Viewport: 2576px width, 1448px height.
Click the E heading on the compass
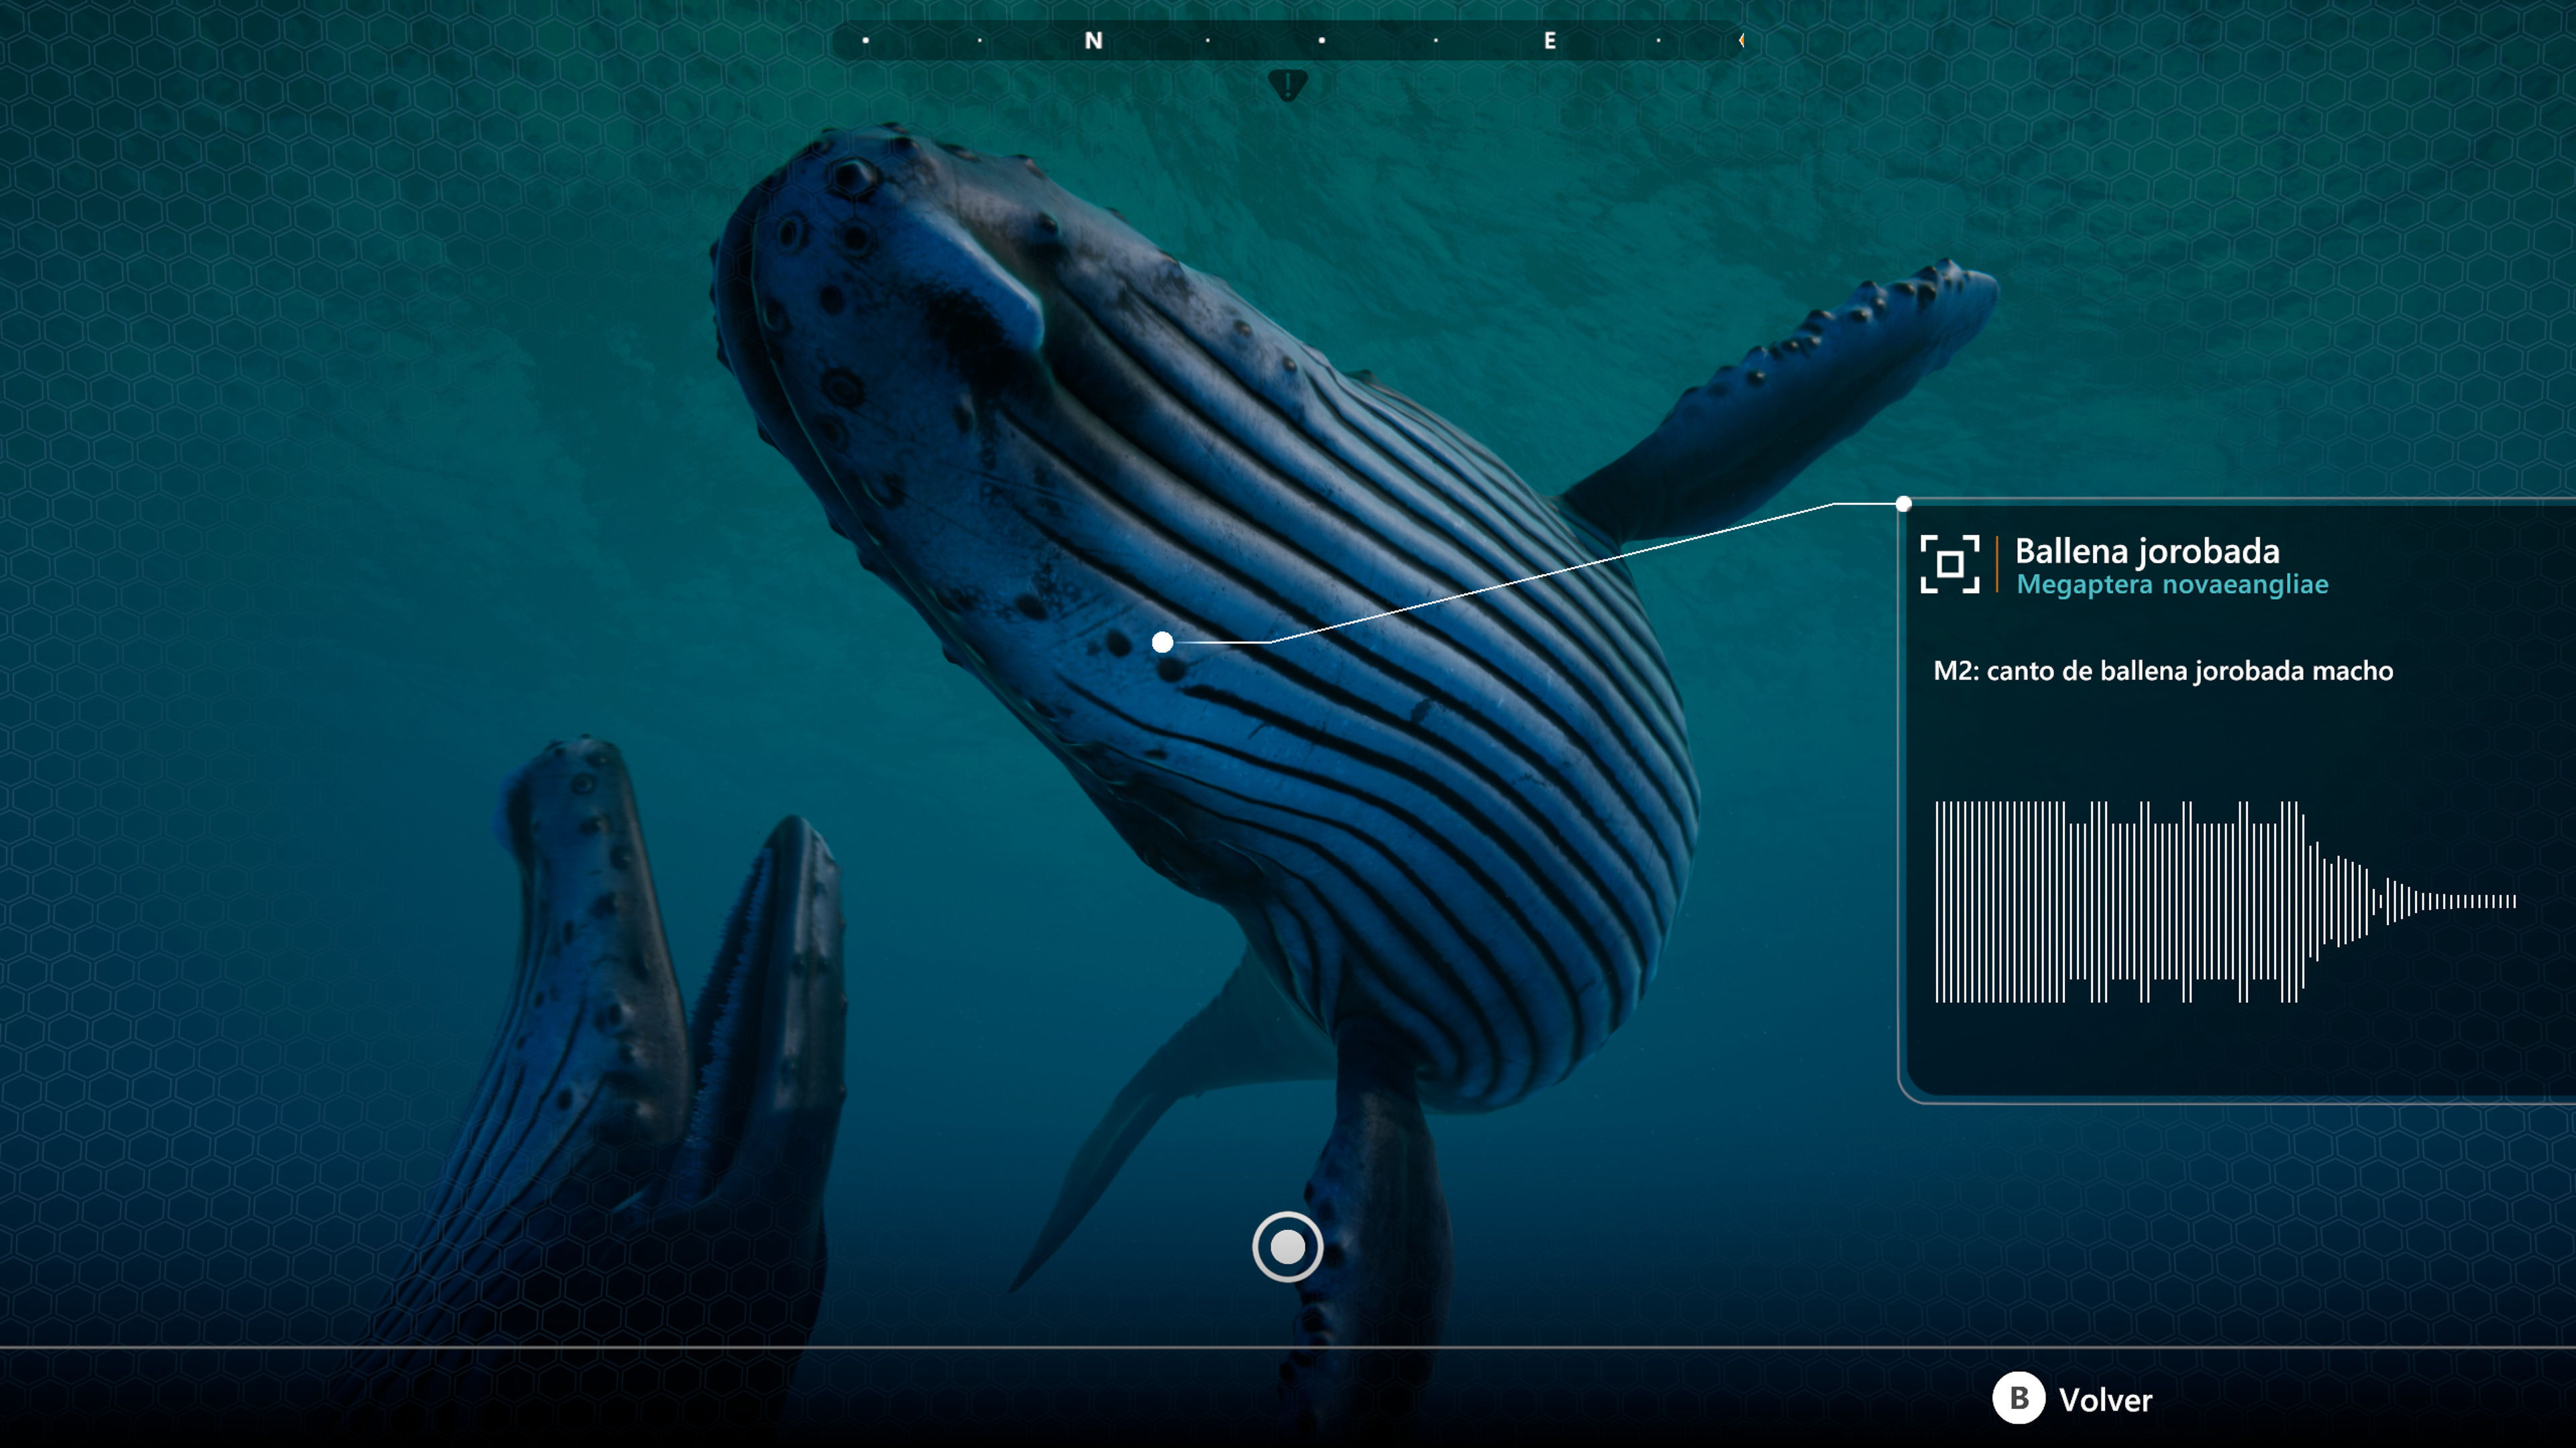[x=1549, y=41]
